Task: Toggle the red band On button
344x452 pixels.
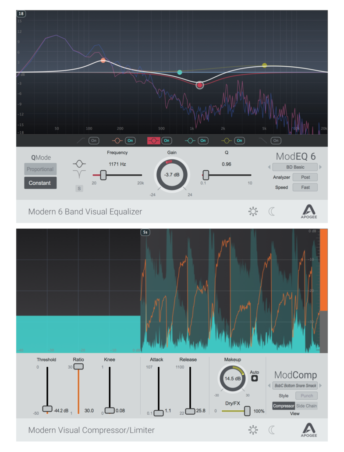Action: (167, 141)
